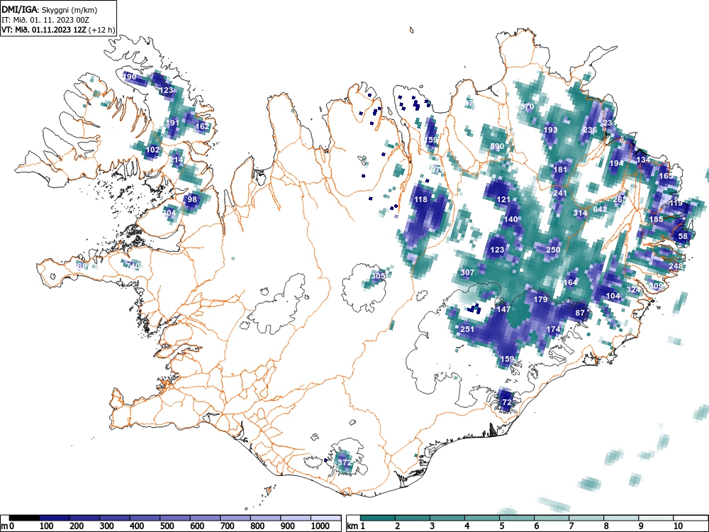Click the title text 'DMI/IGA: Skyggni (m/km)'
709x532 pixels.
click(x=50, y=9)
